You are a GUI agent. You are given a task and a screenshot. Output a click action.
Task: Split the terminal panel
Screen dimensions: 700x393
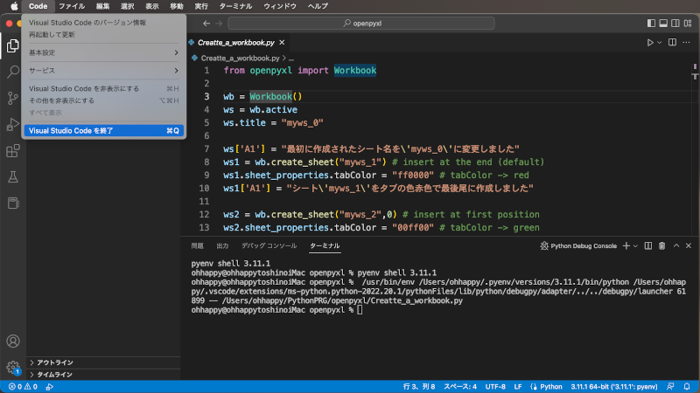tap(648, 246)
